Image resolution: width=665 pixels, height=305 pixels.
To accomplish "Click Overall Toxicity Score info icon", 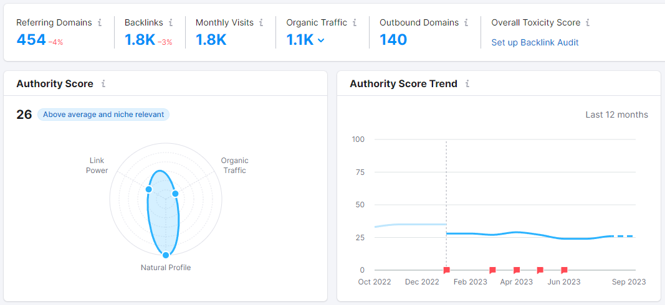I will [x=588, y=22].
